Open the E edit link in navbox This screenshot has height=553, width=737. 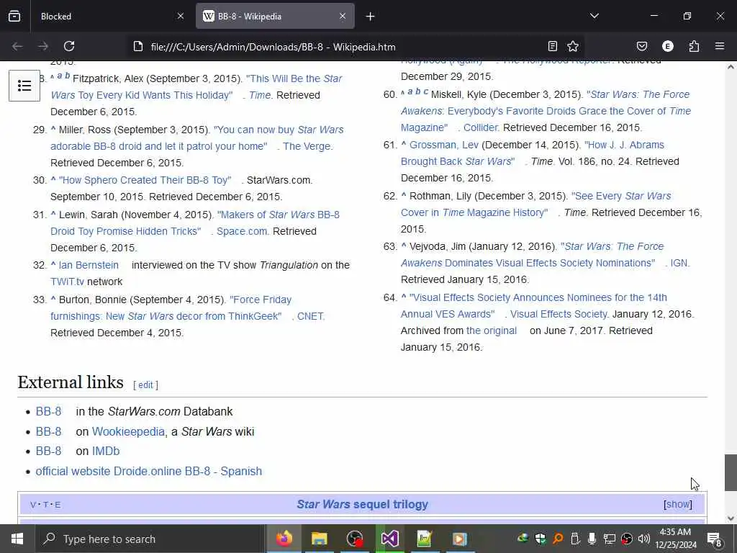pos(58,505)
